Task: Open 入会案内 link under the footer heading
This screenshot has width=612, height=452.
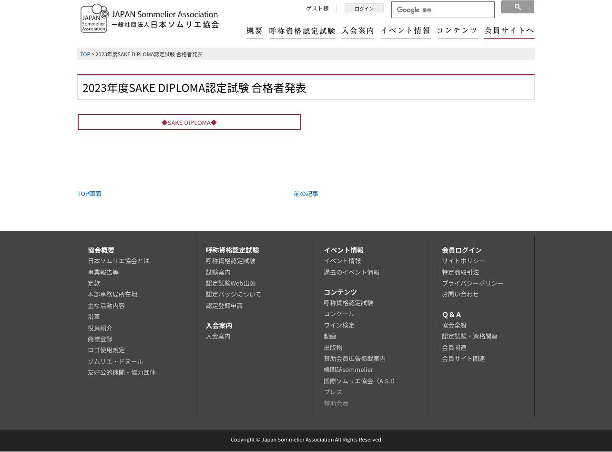Action: point(218,336)
